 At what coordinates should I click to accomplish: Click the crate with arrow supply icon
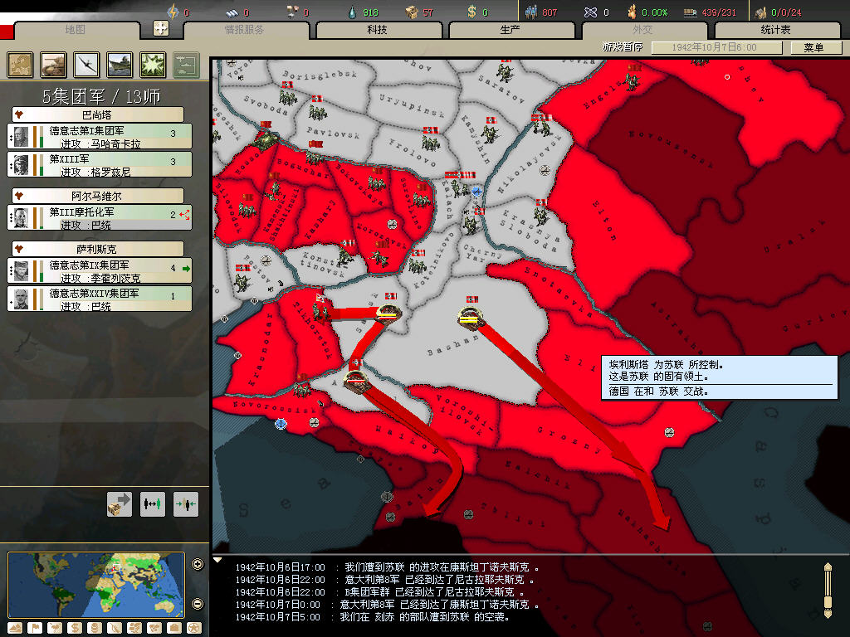coord(120,503)
